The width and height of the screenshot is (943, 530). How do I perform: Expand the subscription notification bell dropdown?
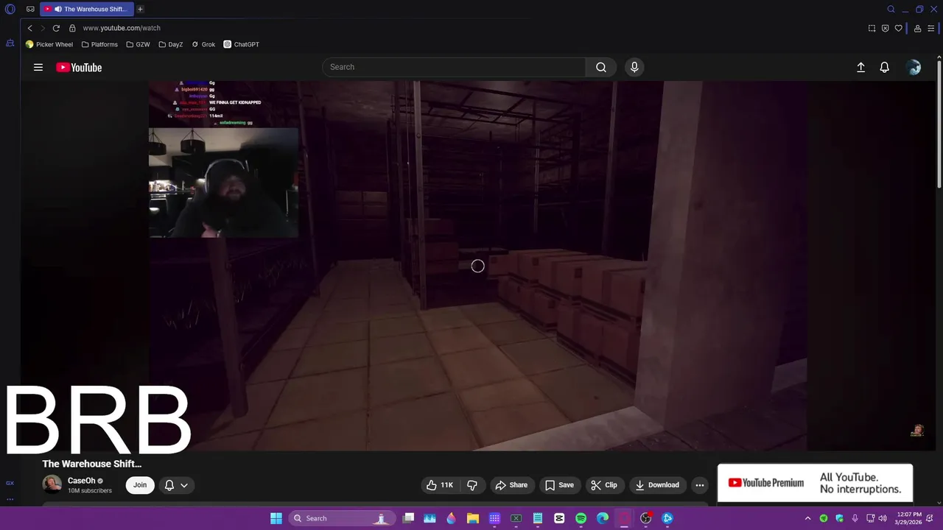point(177,485)
